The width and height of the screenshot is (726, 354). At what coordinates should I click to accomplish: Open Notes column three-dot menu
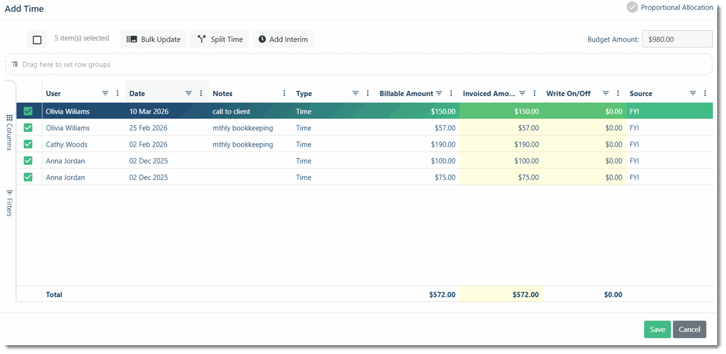[285, 94]
